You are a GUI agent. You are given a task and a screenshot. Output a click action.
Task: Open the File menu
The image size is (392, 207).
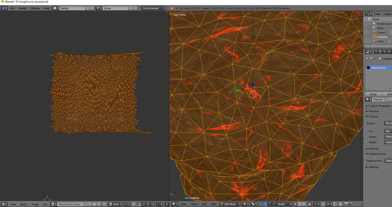click(12, 8)
